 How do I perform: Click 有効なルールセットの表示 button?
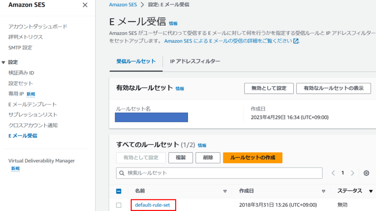coord(333,88)
